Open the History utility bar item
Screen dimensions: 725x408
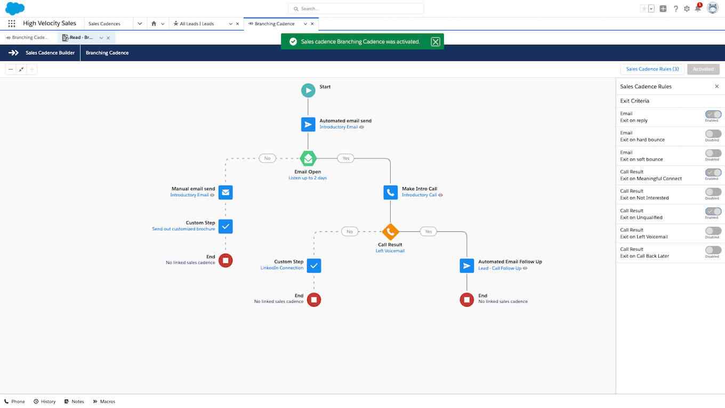(44, 402)
